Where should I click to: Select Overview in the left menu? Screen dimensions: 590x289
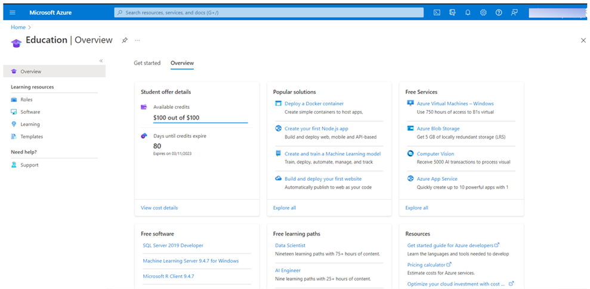point(54,71)
